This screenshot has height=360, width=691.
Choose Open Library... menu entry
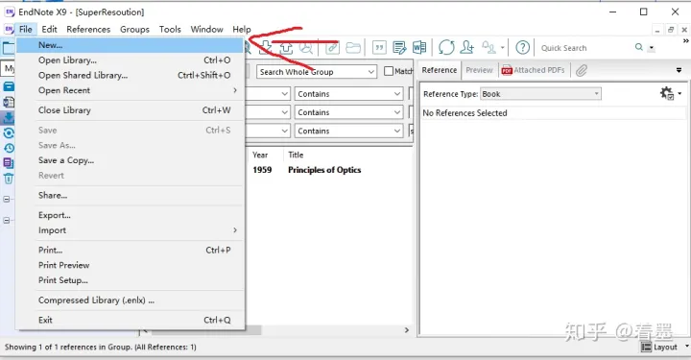(x=130, y=60)
